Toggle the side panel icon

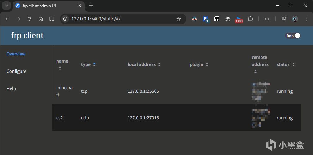52,19
